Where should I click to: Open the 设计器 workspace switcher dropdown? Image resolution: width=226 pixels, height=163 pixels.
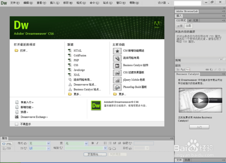pos(164,3)
